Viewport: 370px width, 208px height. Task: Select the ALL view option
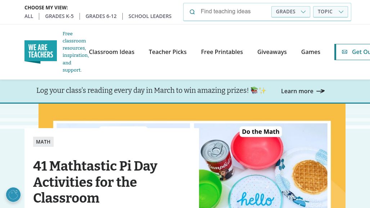(29, 16)
